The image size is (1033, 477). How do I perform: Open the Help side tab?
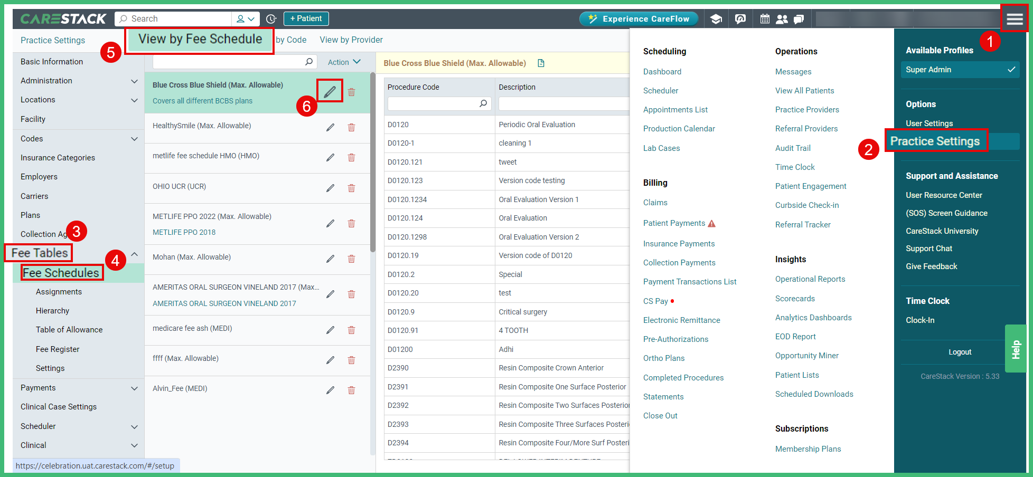click(1016, 349)
